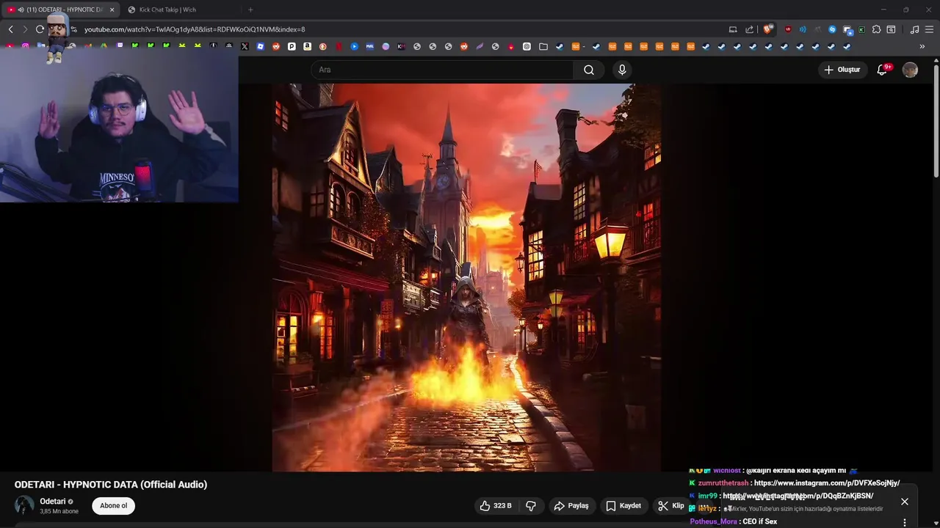The width and height of the screenshot is (940, 528).
Task: Click the browser forward arrow
Action: point(25,29)
